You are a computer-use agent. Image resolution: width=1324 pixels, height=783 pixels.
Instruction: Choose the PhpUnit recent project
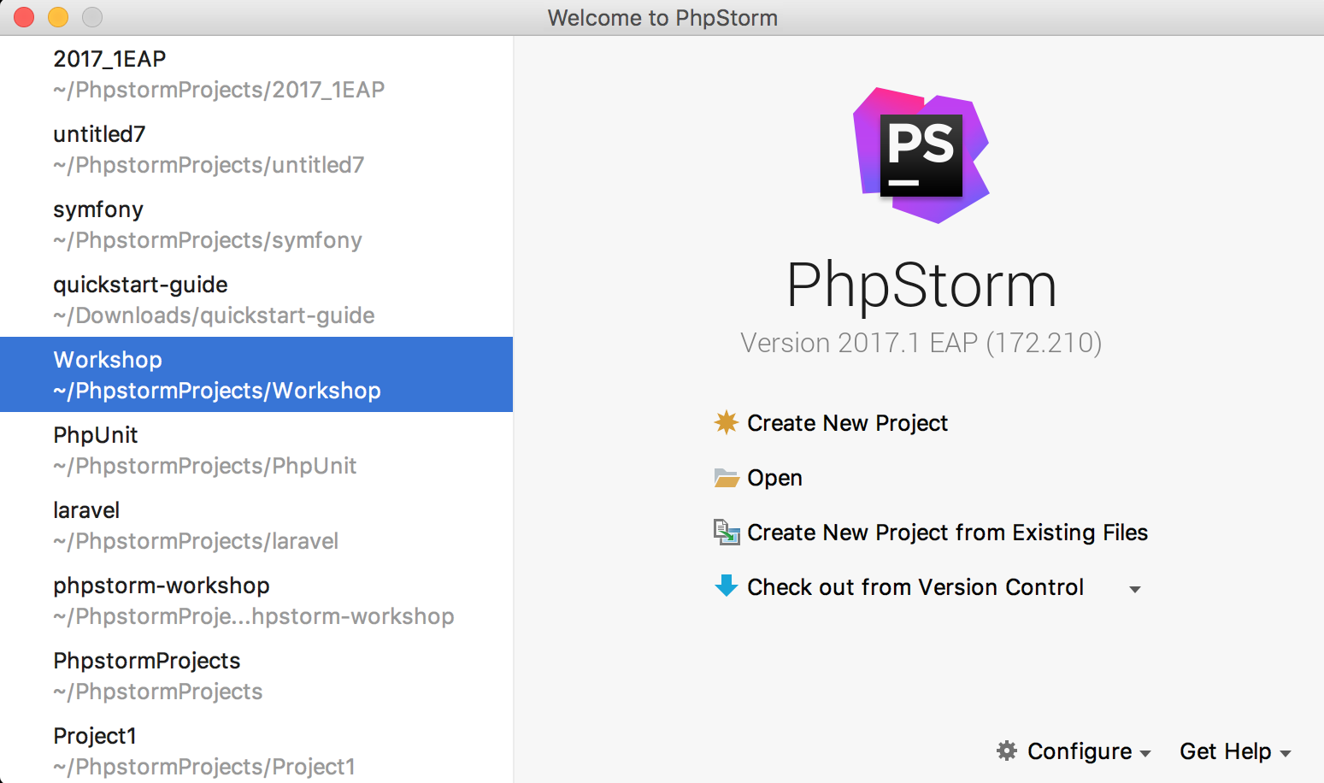click(x=205, y=450)
